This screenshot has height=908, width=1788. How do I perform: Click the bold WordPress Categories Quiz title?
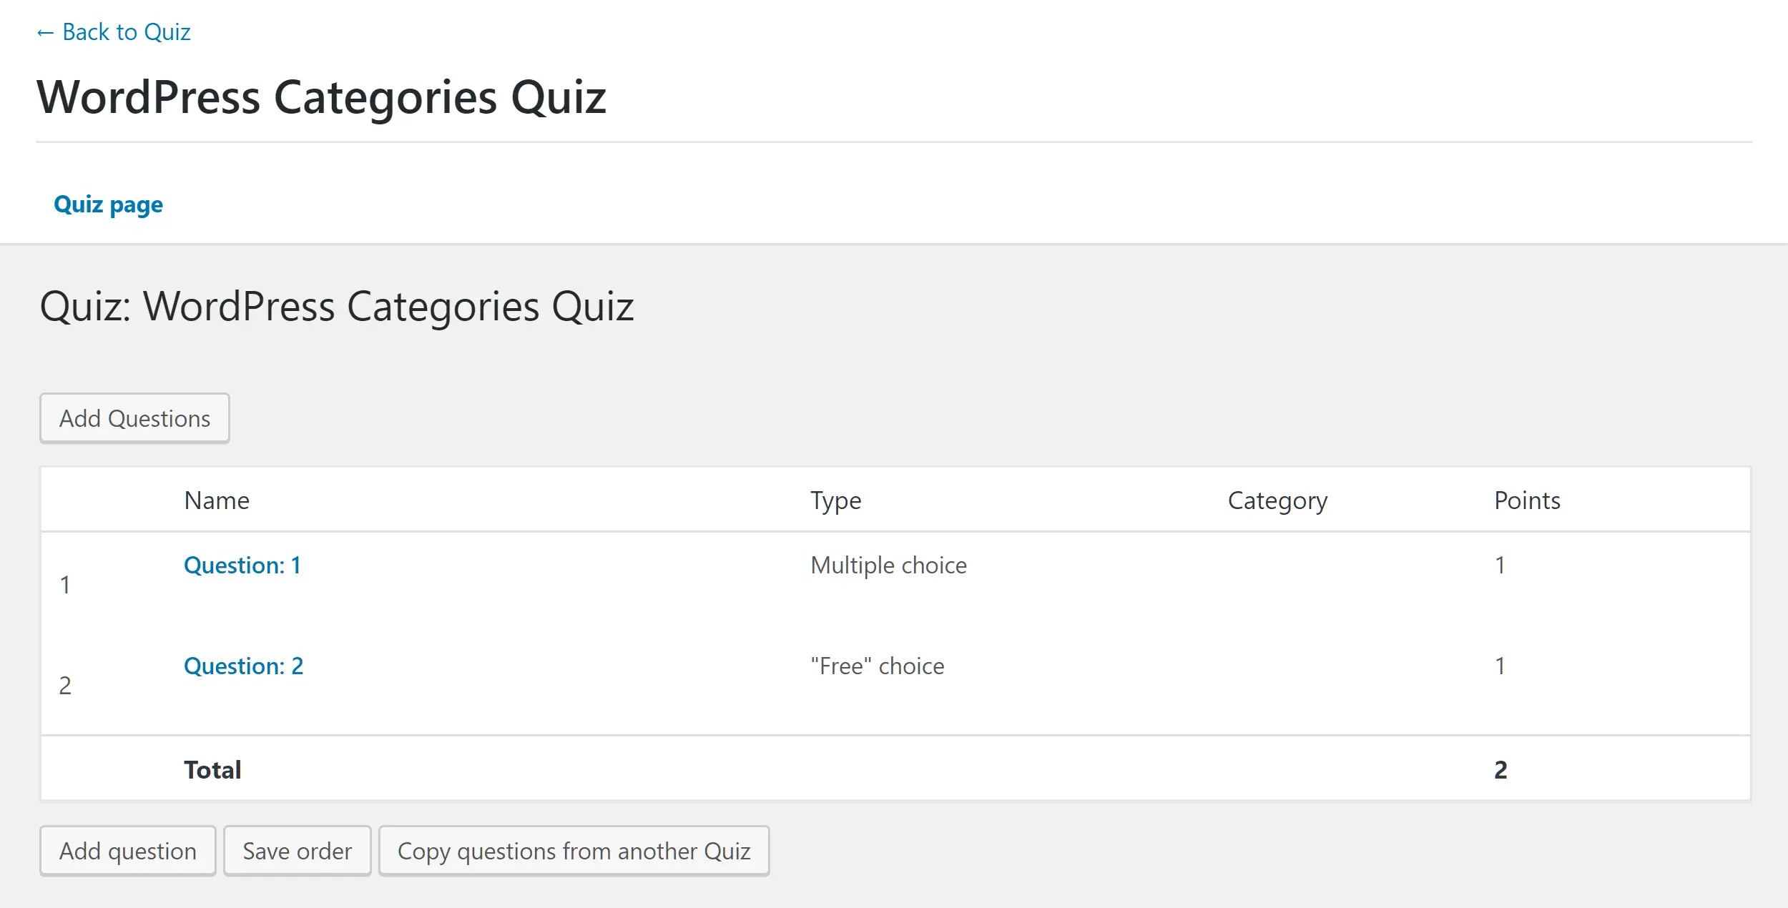[321, 97]
